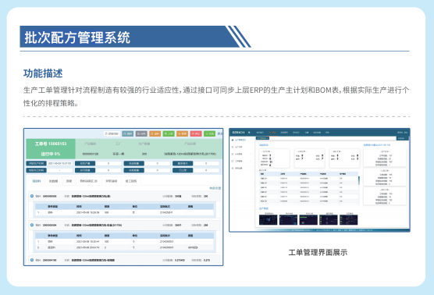Click the fourth sidebar item icon in dashboard
Screen dimensions: 434x295
click(233, 161)
